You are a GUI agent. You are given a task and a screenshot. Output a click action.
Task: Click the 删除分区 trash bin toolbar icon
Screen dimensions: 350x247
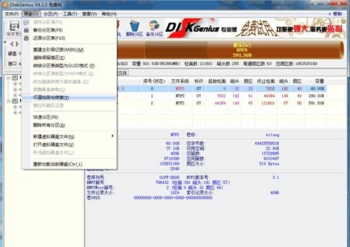(134, 28)
